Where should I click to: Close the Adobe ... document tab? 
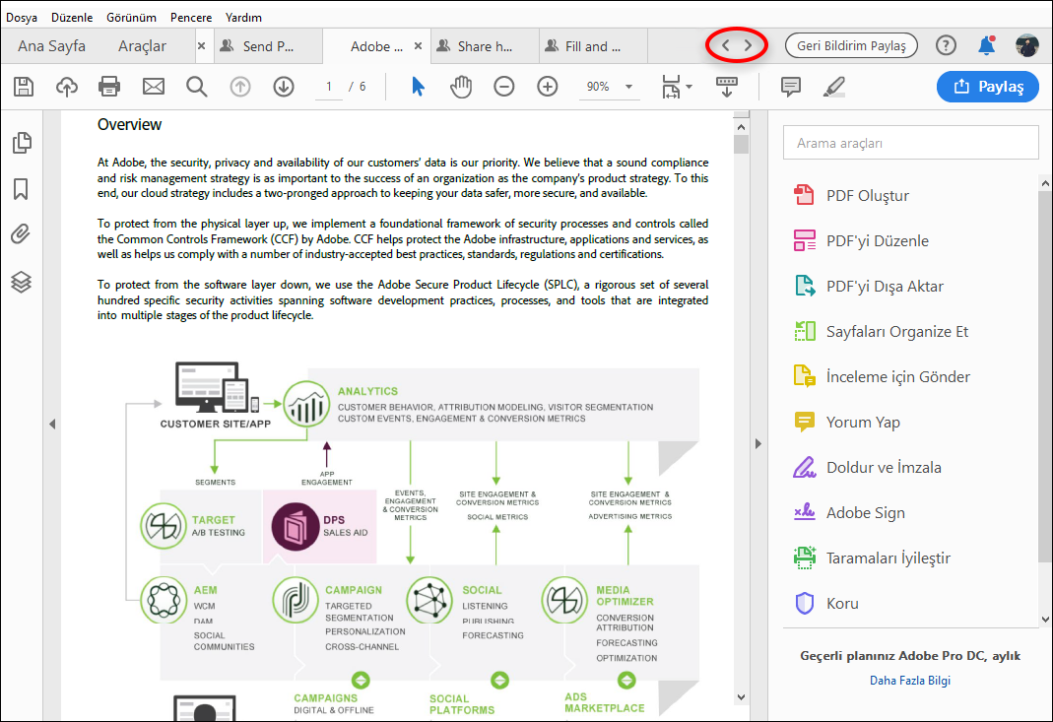click(418, 45)
